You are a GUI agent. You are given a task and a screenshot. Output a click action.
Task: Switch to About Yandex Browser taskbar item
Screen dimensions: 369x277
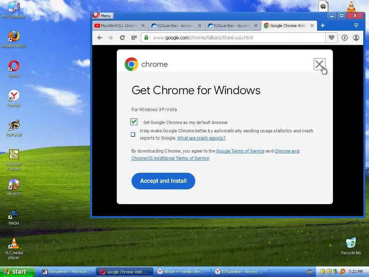click(x=182, y=272)
